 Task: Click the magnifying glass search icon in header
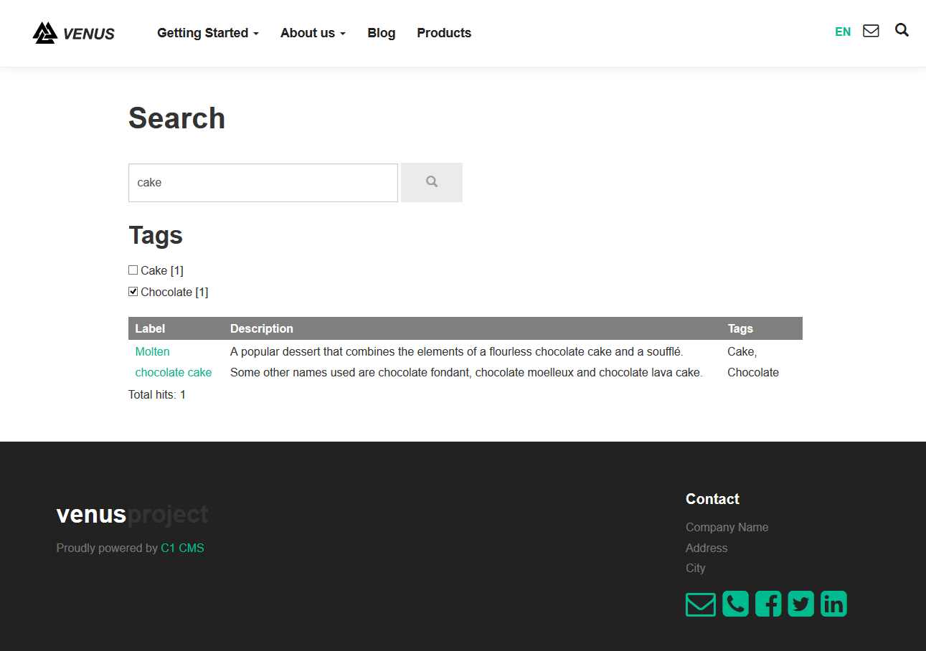tap(902, 31)
